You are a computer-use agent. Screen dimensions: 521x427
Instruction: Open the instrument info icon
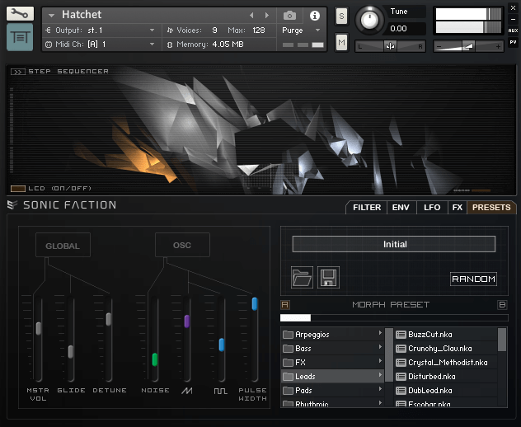(314, 16)
